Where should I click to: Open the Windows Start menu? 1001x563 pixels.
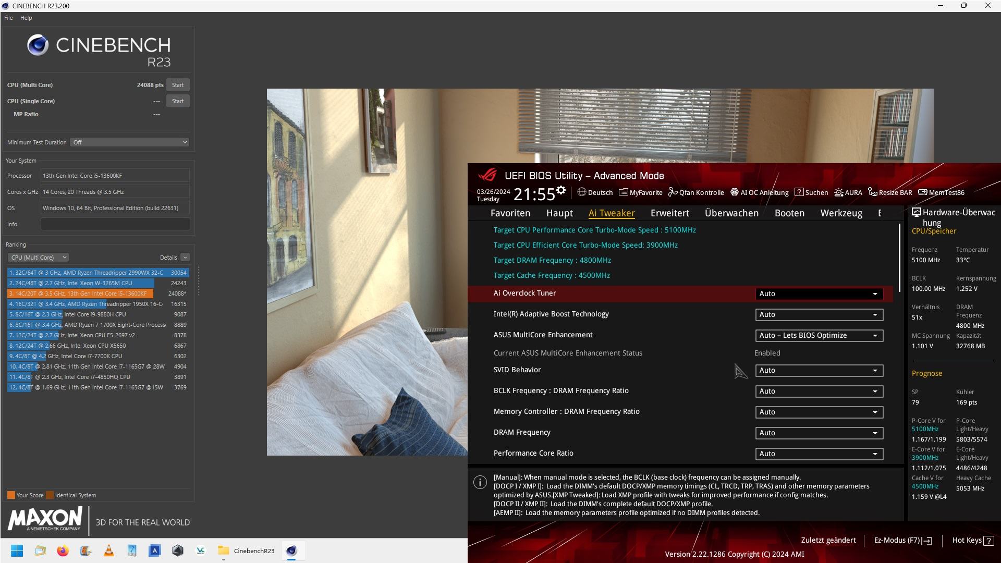pos(17,550)
